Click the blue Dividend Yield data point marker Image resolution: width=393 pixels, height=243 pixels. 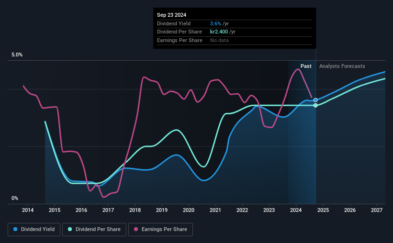315,100
